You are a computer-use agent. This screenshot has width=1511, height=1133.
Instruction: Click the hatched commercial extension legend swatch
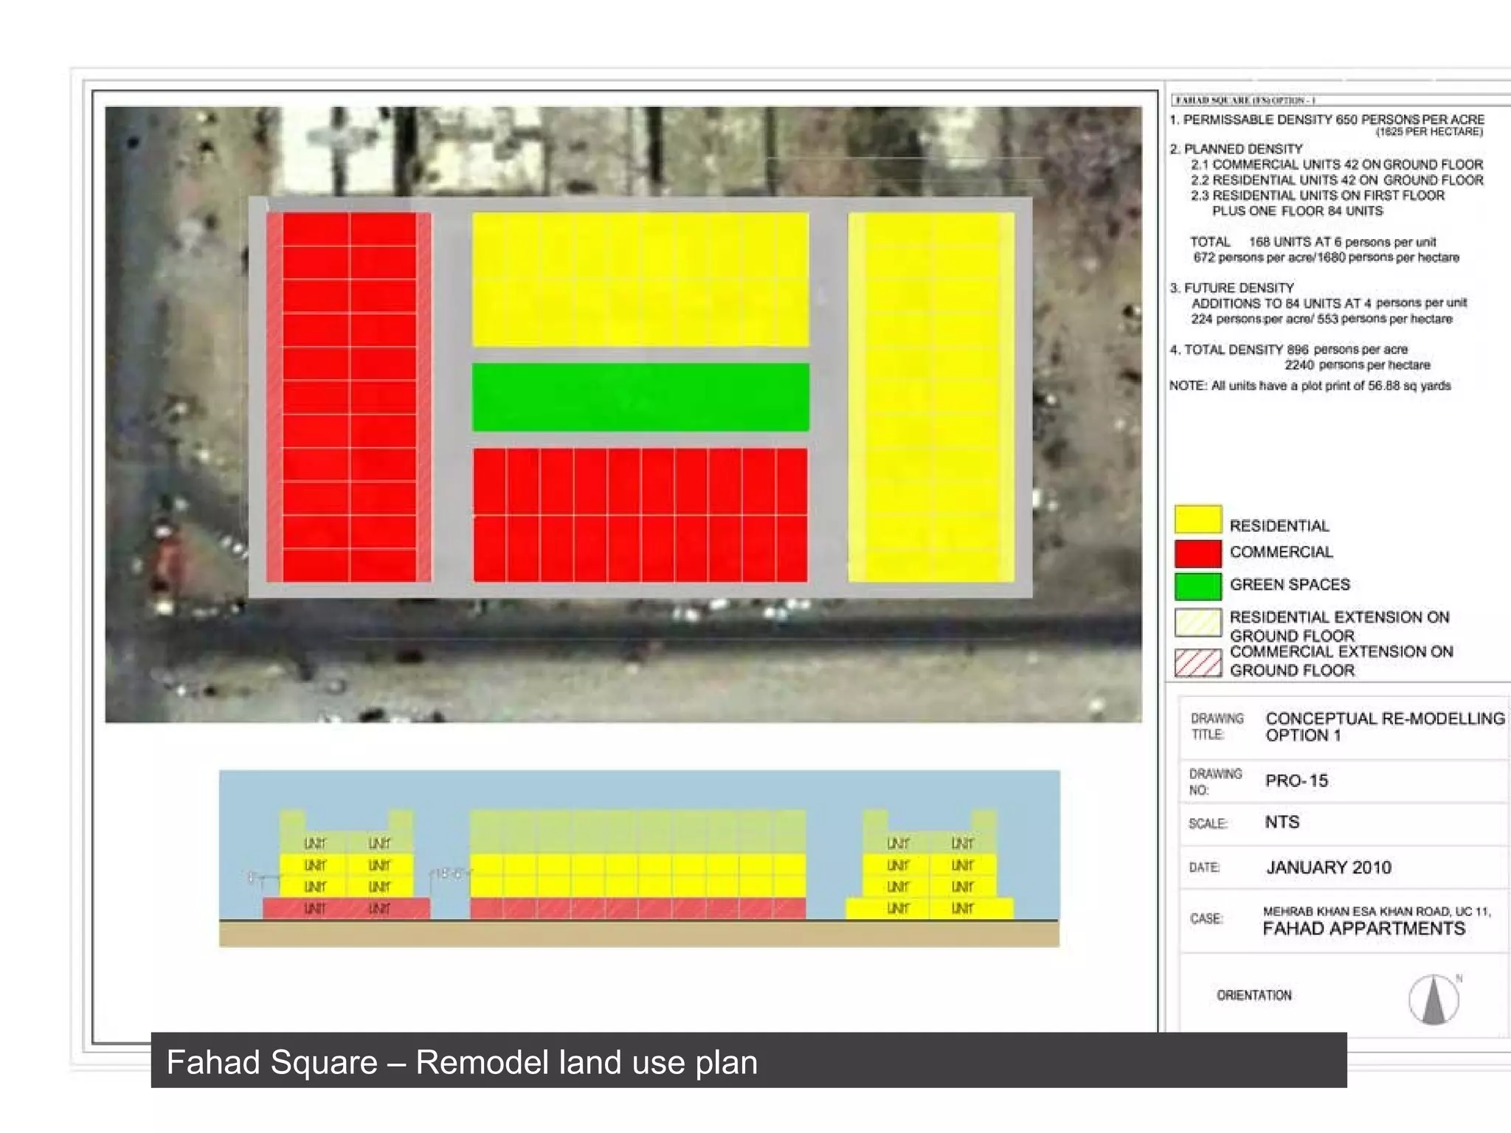point(1198,662)
